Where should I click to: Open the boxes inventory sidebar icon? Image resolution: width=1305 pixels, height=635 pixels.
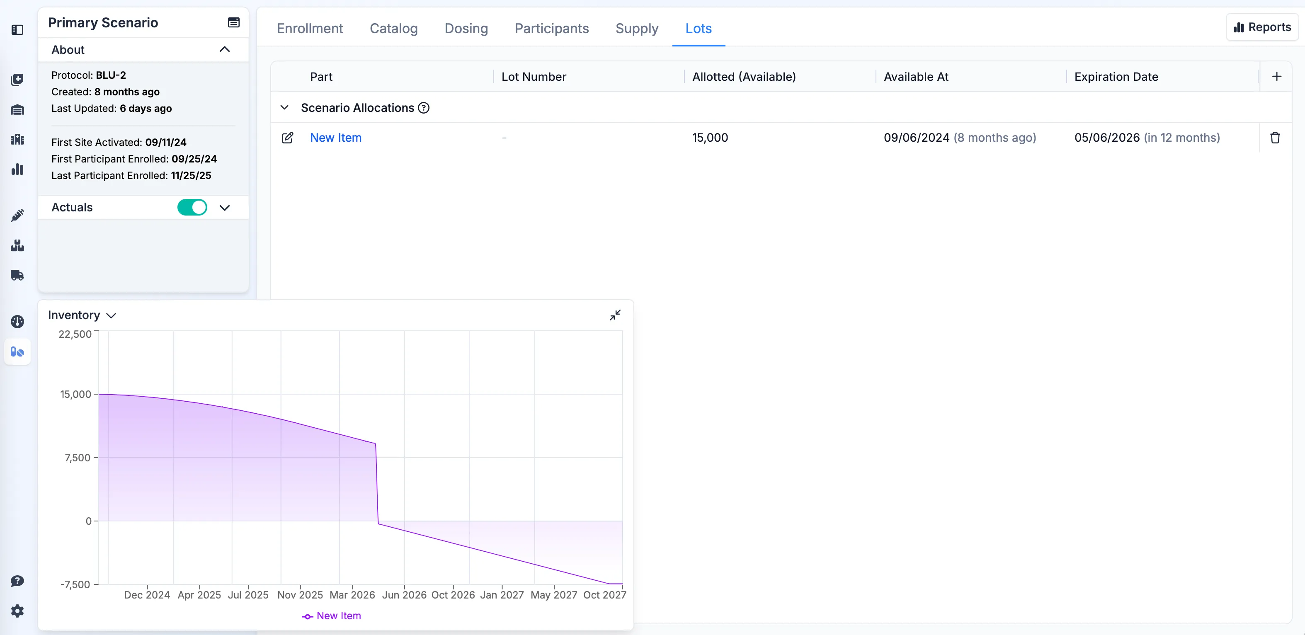point(17,246)
